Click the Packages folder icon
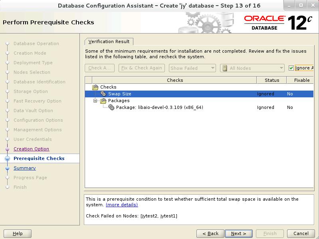Image resolution: width=319 pixels, height=239 pixels. [103, 101]
